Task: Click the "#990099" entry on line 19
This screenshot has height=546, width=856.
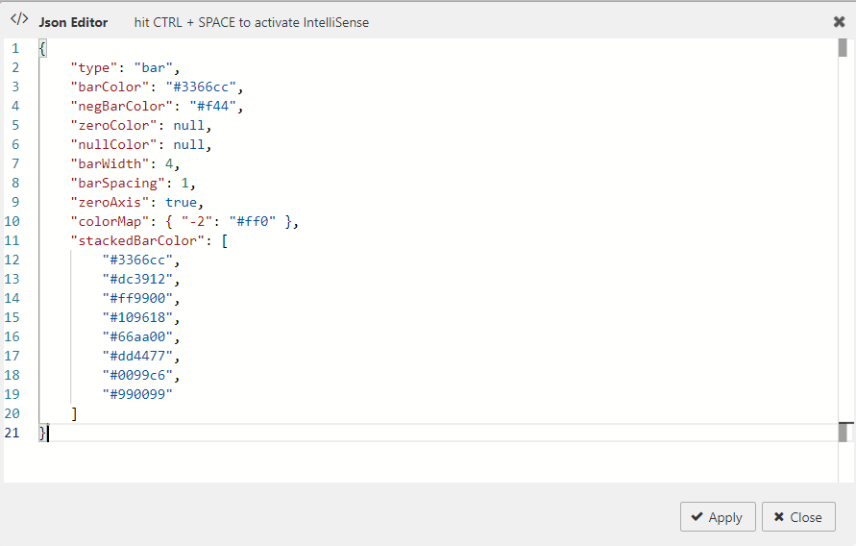Action: (137, 394)
